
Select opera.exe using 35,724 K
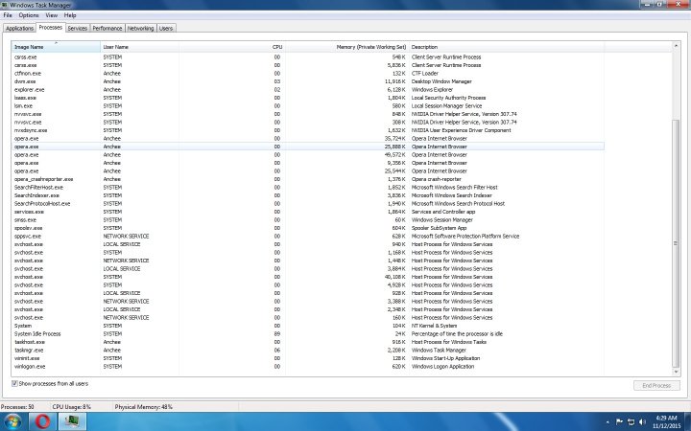[308, 139]
